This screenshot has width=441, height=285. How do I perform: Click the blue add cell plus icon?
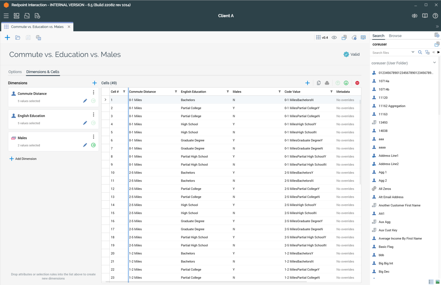307,83
